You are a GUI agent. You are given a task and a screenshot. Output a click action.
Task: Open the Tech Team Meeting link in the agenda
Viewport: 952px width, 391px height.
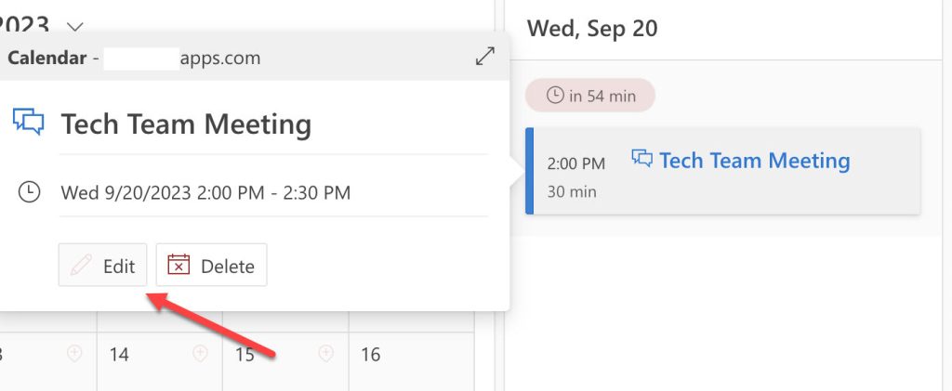click(754, 161)
